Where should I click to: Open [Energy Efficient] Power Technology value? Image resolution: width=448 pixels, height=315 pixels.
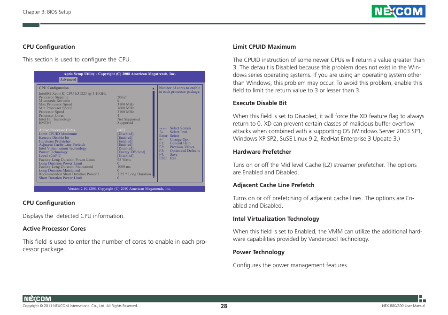pyautogui.click(x=131, y=152)
